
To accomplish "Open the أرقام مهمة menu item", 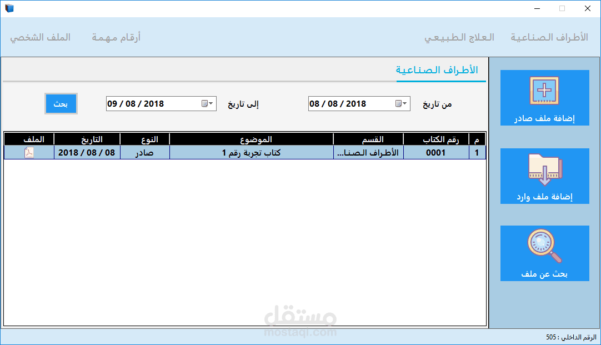I will [116, 37].
